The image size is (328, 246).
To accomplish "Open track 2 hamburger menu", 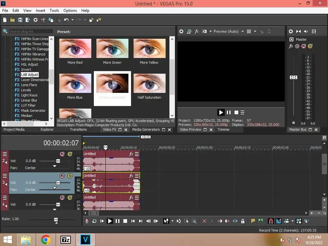I will click(x=5, y=154).
